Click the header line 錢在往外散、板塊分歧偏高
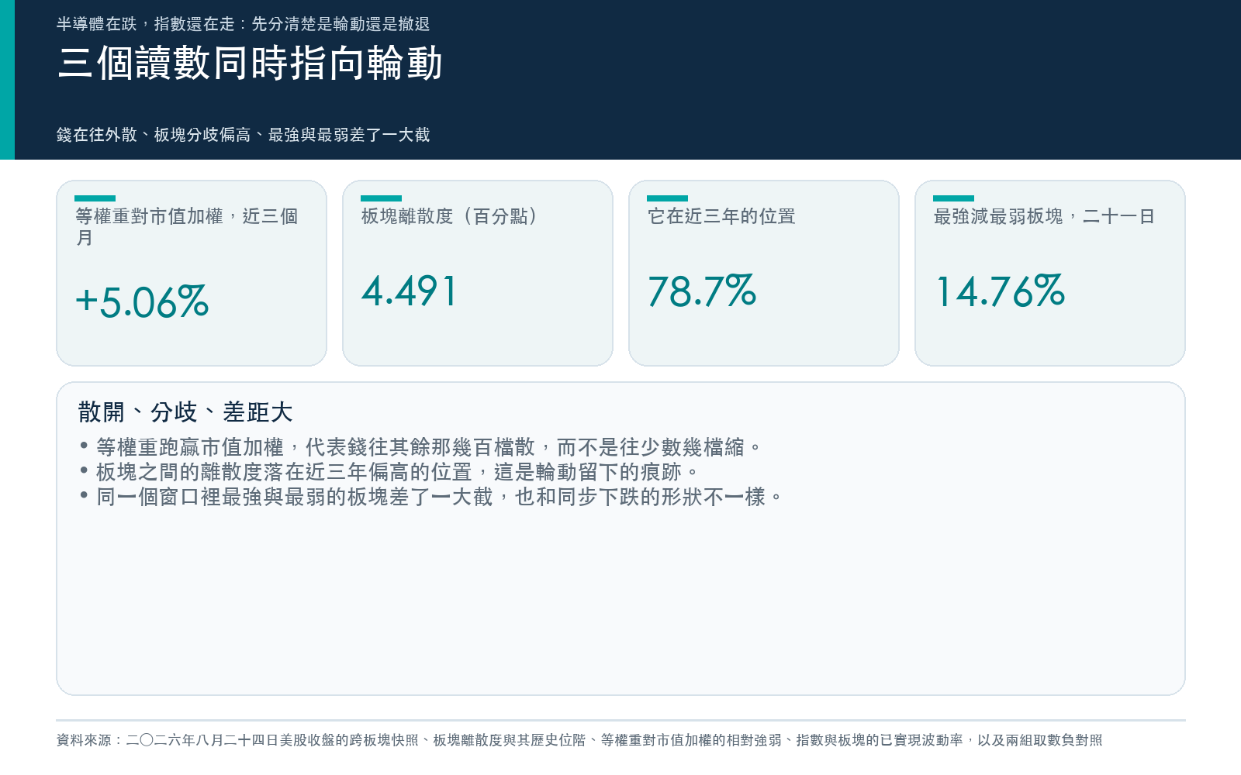Screen dimensions: 1241x775 point(243,135)
